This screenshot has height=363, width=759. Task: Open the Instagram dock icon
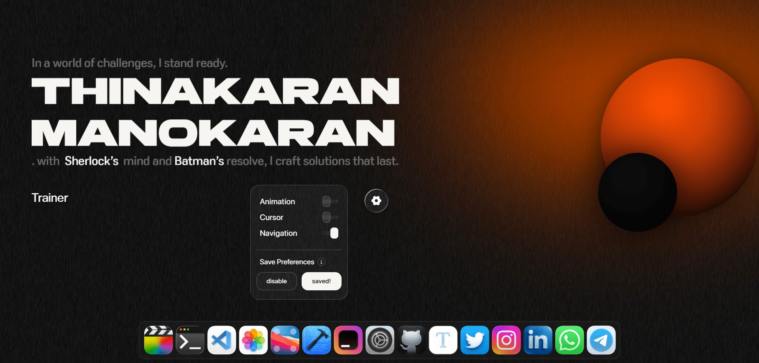(506, 340)
